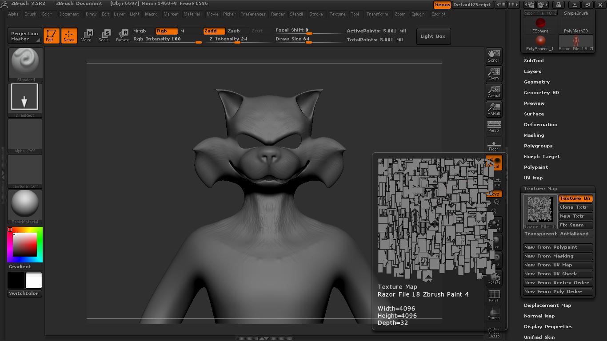
Task: Click the Lasso selection button
Action: tap(494, 333)
